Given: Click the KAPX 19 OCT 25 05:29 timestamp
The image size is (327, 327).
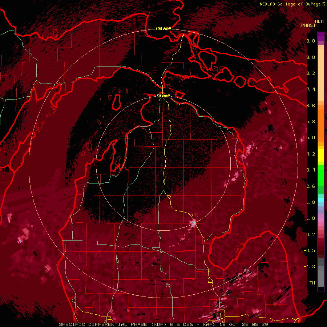Looking at the screenshot, I should (235, 324).
